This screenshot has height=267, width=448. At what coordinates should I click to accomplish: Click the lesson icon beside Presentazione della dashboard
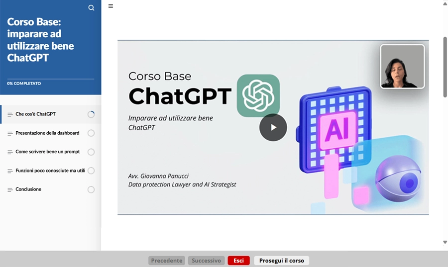pos(10,133)
